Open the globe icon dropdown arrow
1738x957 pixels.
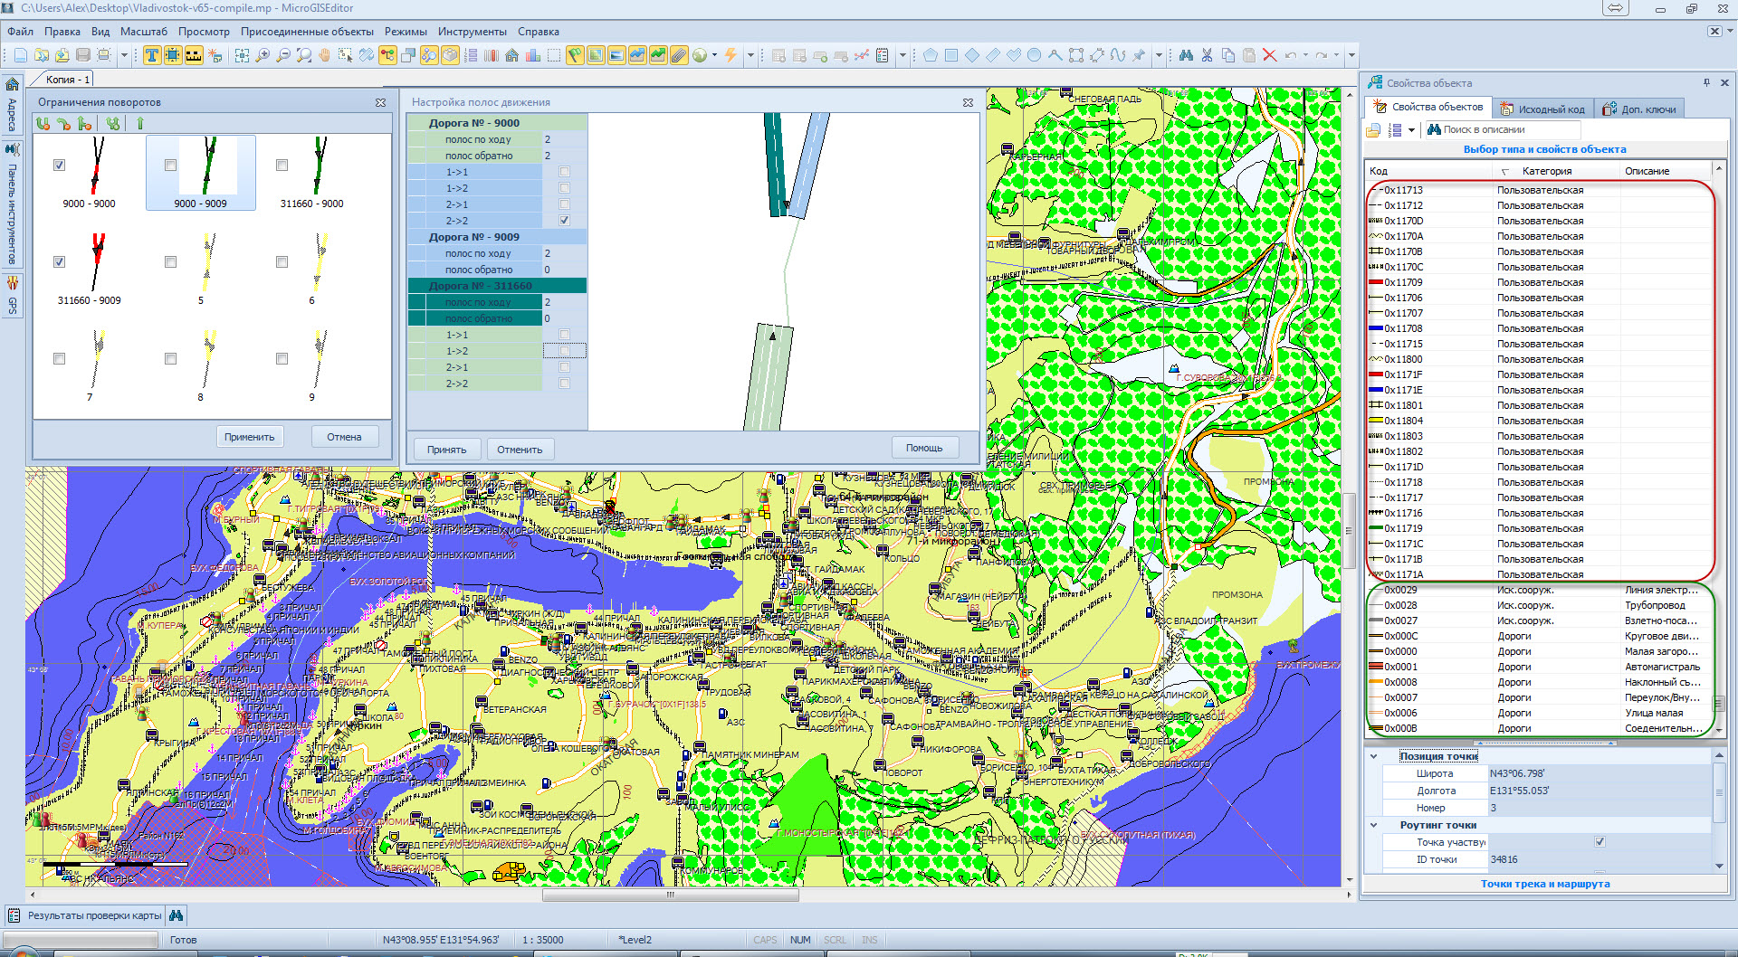pyautogui.click(x=714, y=56)
